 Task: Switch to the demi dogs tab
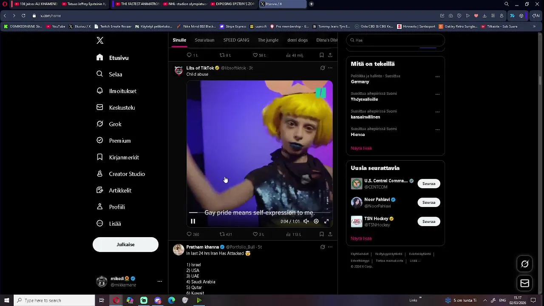tap(297, 40)
